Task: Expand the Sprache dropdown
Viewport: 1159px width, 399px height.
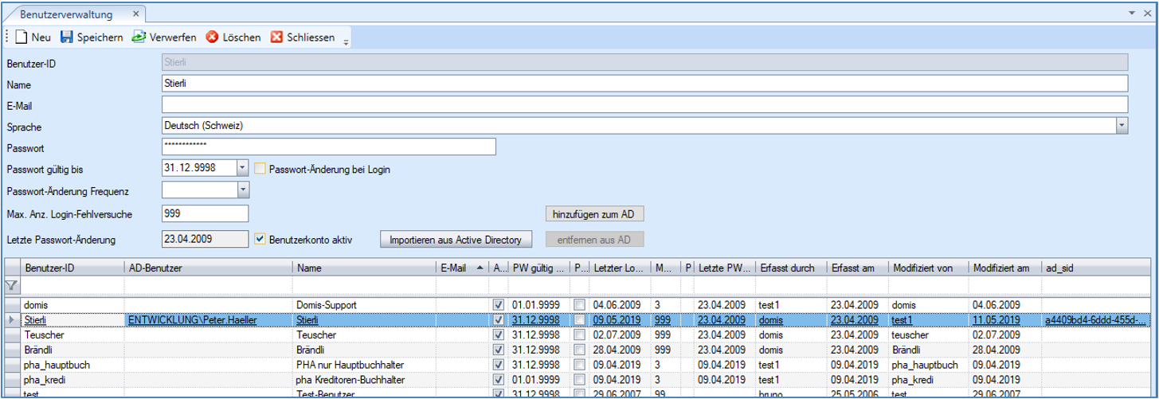Action: coord(1122,126)
